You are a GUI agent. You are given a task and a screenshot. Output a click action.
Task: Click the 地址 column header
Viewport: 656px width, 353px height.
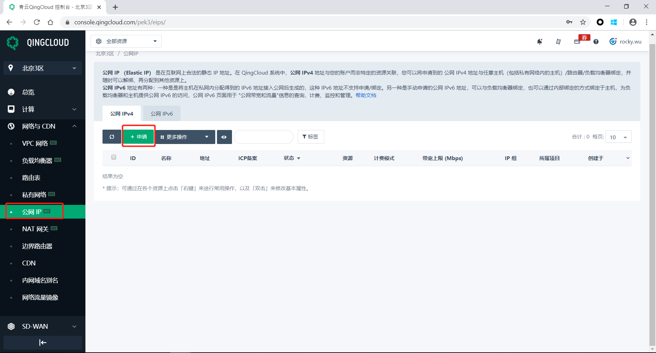click(205, 158)
